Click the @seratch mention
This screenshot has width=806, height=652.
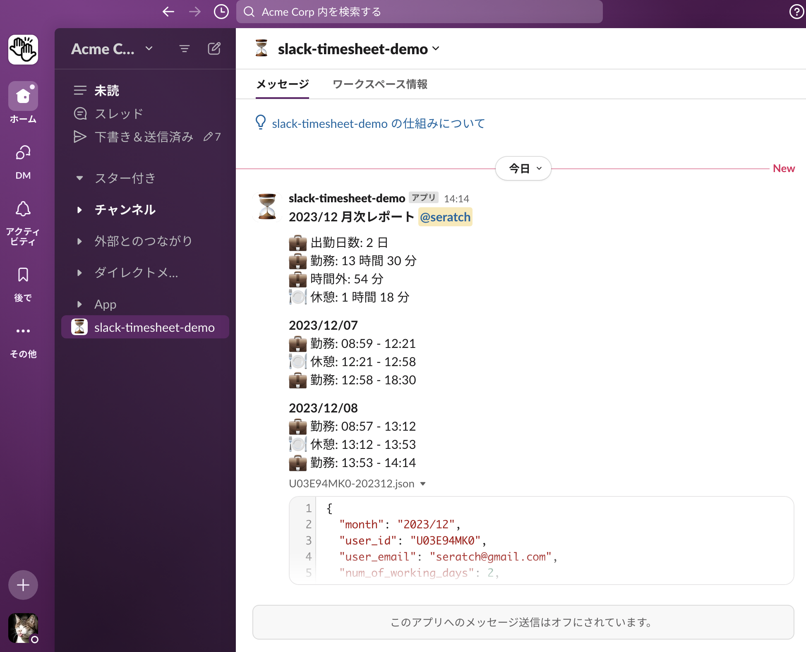pyautogui.click(x=445, y=217)
